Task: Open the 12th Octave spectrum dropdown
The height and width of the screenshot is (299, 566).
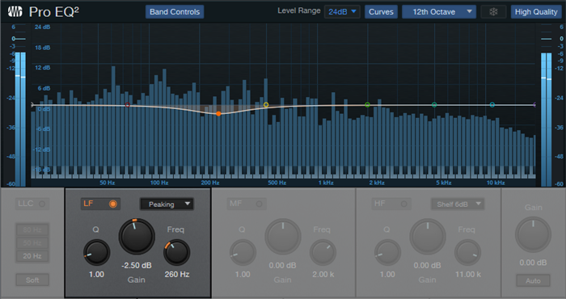Action: pyautogui.click(x=439, y=12)
